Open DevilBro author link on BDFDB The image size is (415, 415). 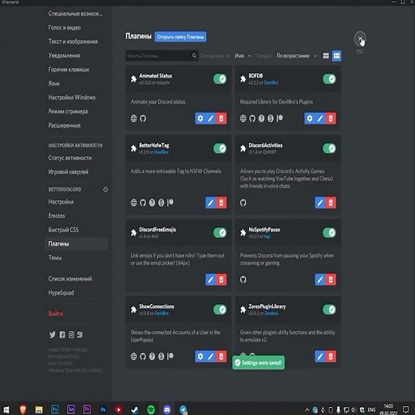271,83
